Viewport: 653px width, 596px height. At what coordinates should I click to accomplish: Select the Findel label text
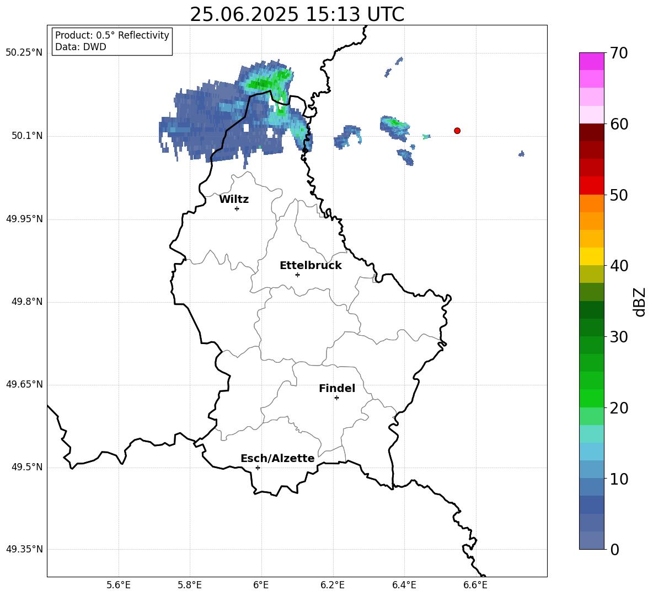coord(337,388)
